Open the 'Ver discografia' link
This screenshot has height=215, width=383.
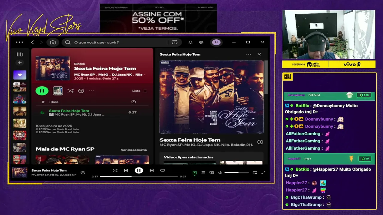134,150
